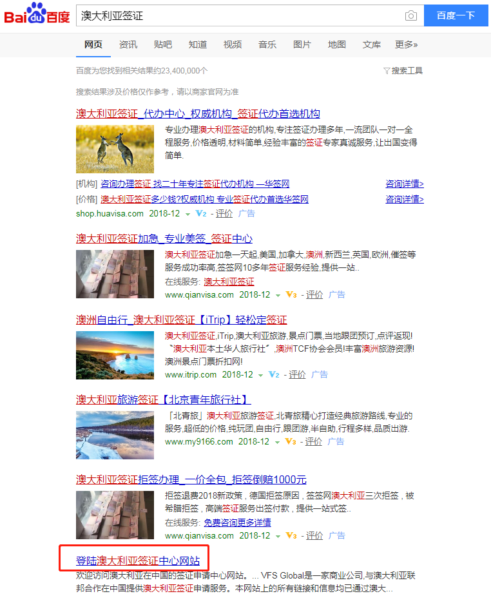Open link 咨询办理签证 找二十年专注签证代办机构
The height and width of the screenshot is (594, 491).
coord(195,184)
